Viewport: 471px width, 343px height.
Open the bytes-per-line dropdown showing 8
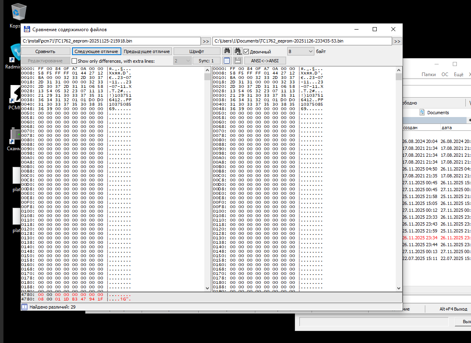click(301, 51)
